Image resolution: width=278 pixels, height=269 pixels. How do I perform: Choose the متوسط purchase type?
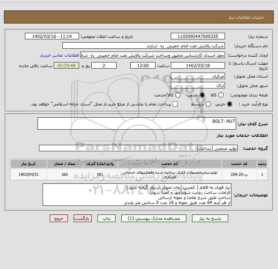pos(208,104)
